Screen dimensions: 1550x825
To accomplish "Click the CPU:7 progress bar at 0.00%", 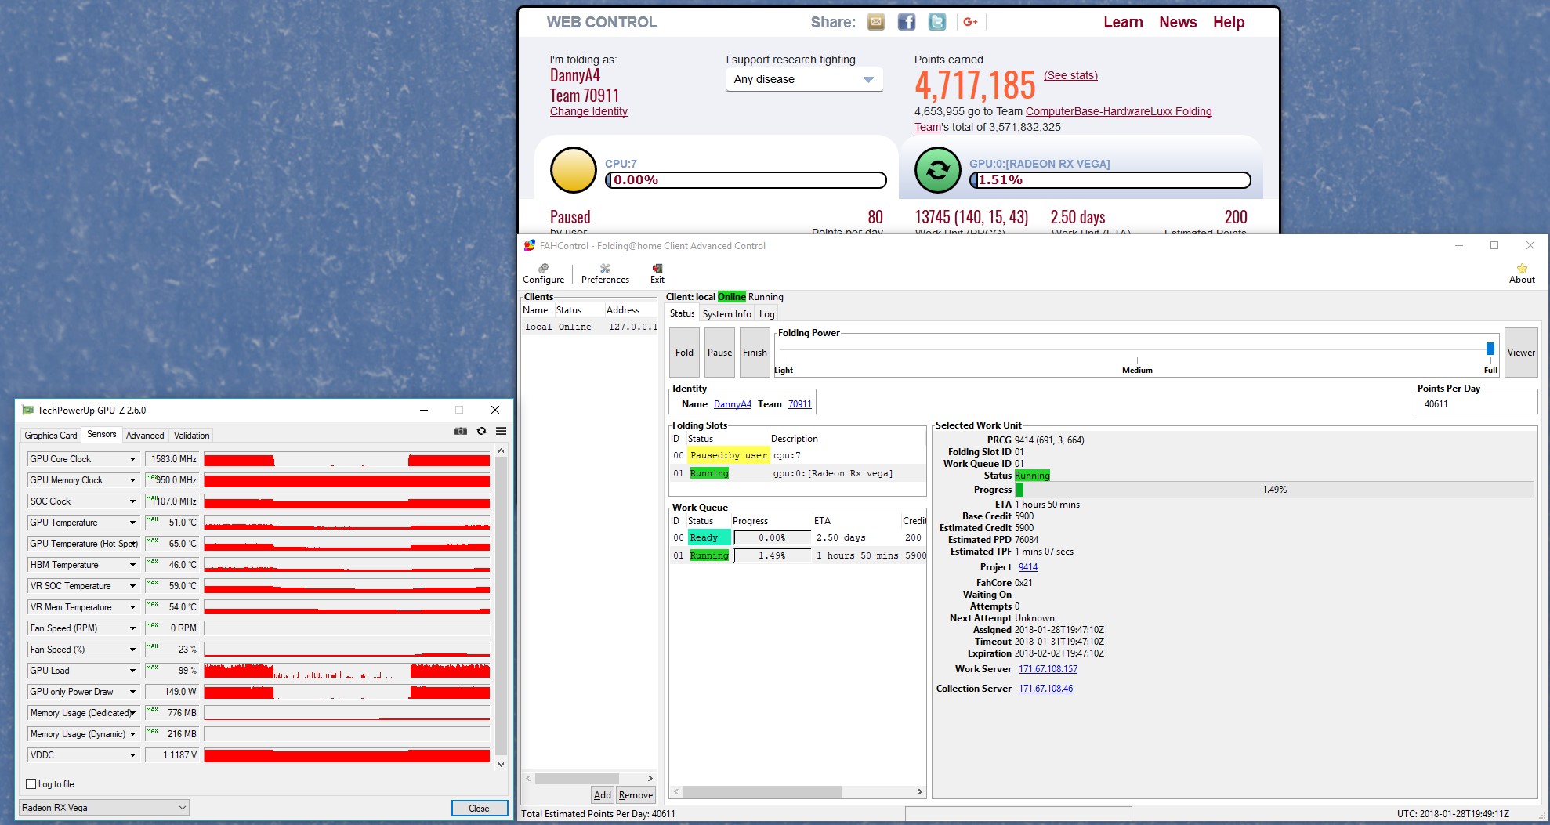I will (x=746, y=180).
